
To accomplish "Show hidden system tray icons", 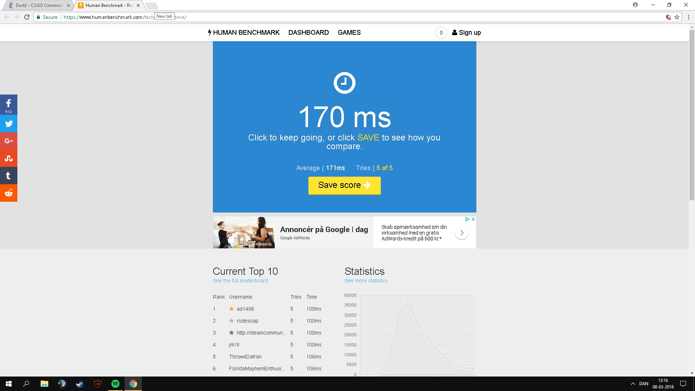I will 633,384.
